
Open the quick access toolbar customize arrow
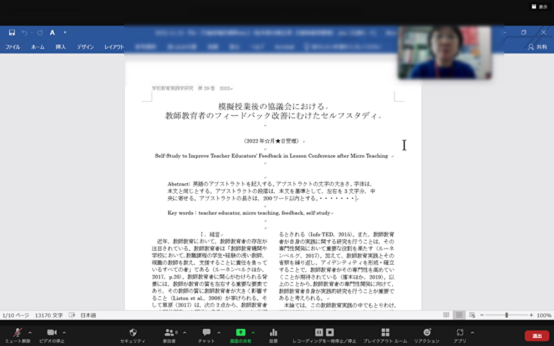click(65, 33)
